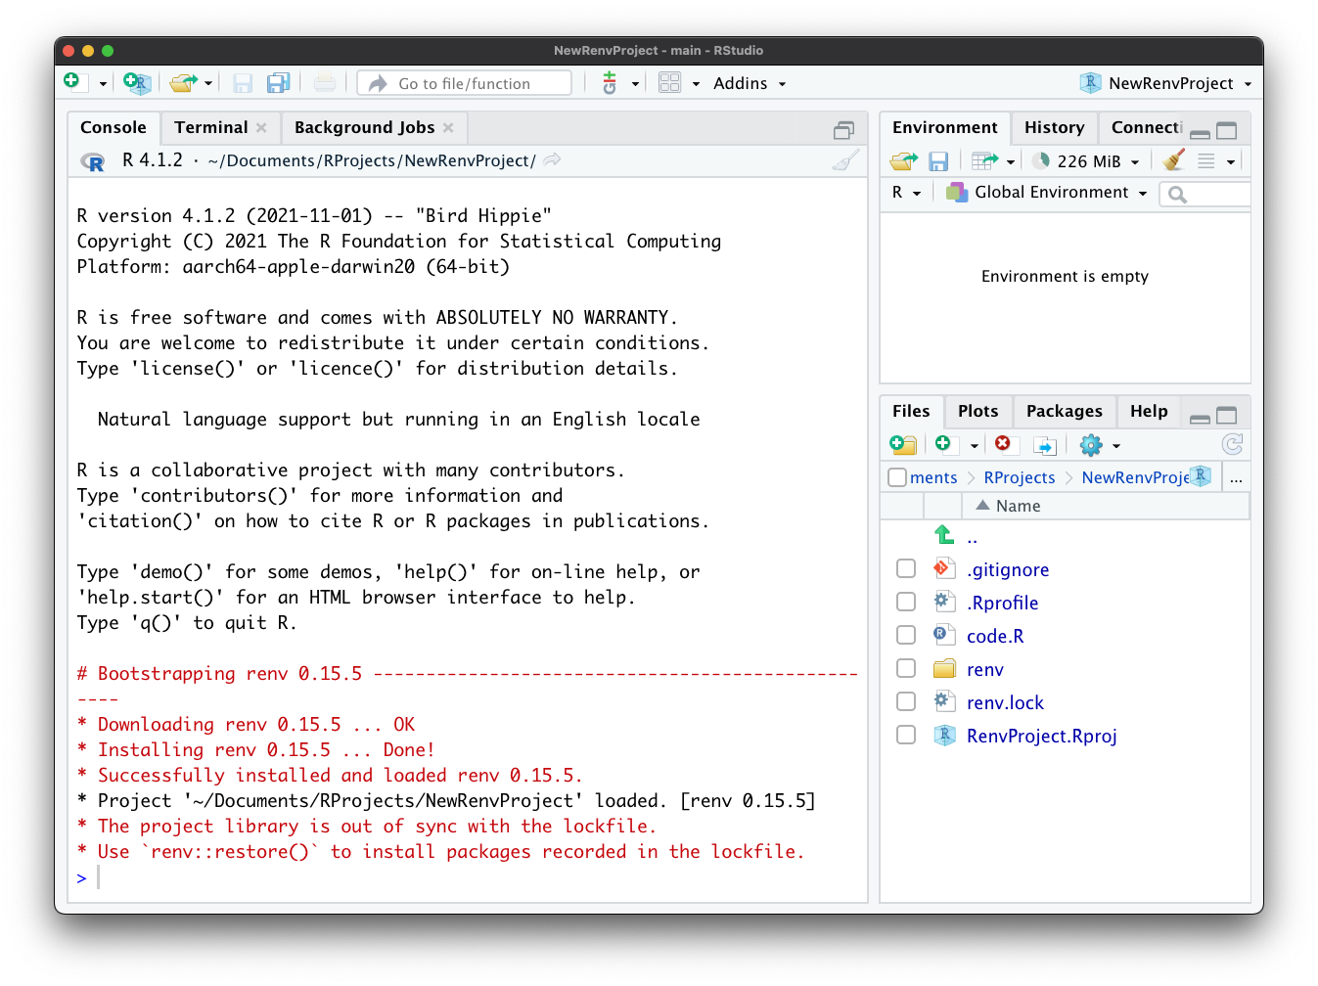Expand the workspace panes dropdown arrow
This screenshot has width=1318, height=986.
click(x=696, y=84)
